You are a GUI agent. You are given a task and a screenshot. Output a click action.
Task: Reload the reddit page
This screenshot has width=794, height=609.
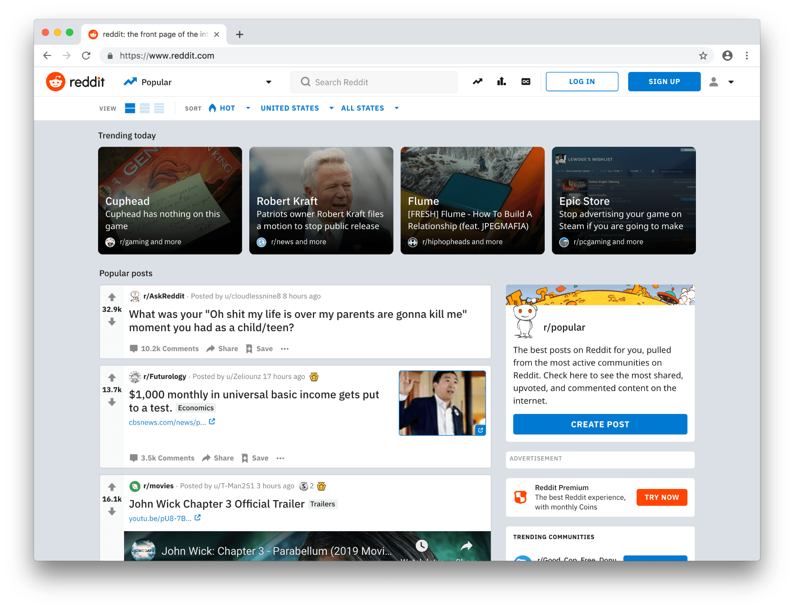(x=86, y=56)
